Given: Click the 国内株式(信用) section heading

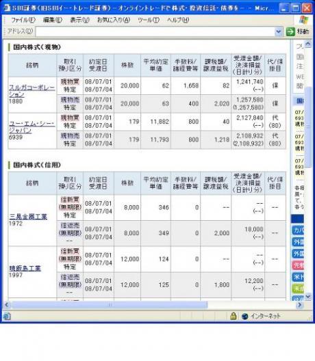Looking at the screenshot, I should pos(37,165).
